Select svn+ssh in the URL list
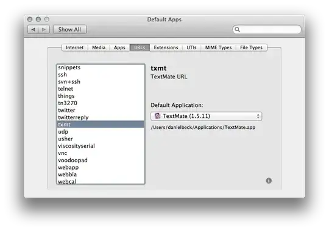The width and height of the screenshot is (329, 231). coord(101,81)
